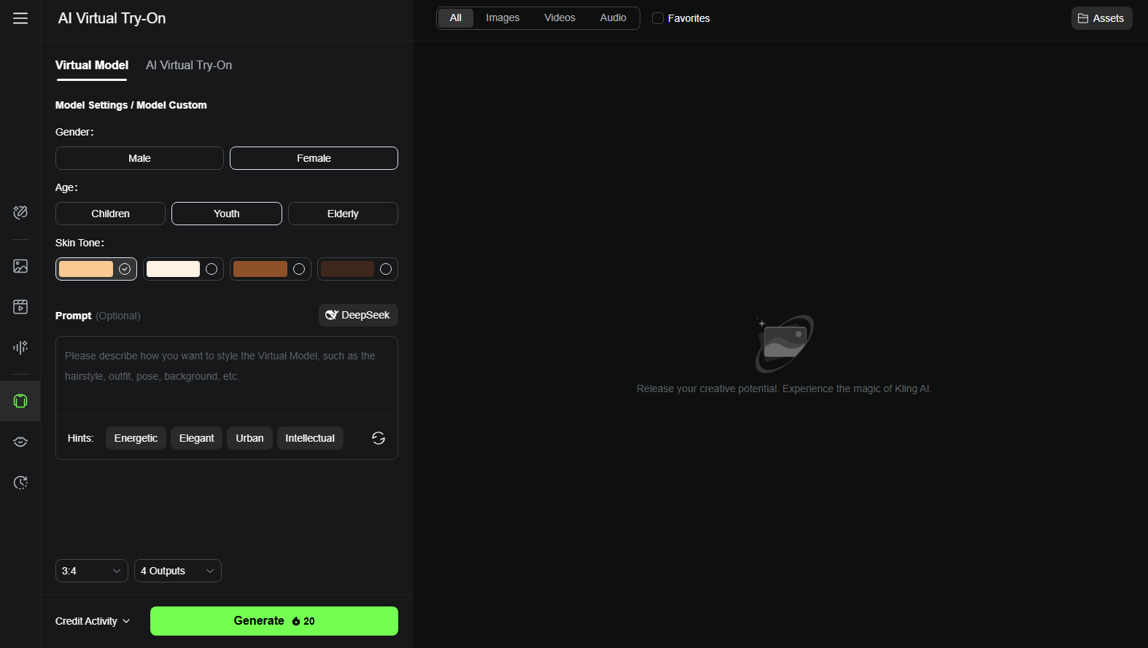Select the dark brown skin tone radio
The height and width of the screenshot is (648, 1148).
click(x=385, y=269)
